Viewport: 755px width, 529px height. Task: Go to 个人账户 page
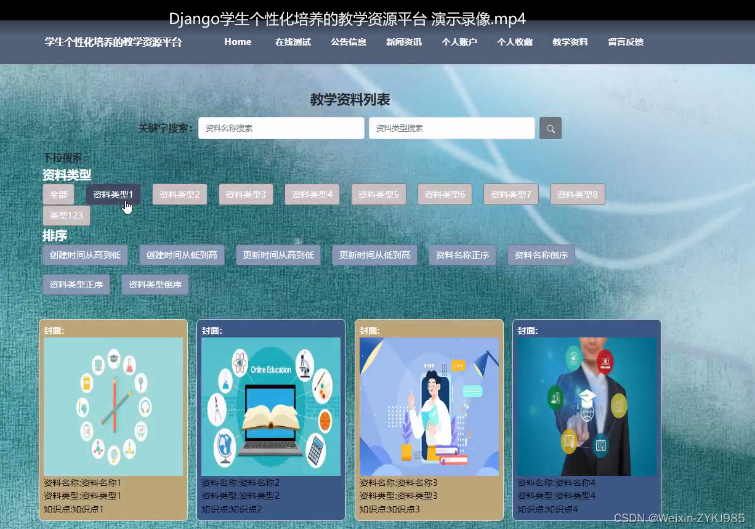coord(459,42)
